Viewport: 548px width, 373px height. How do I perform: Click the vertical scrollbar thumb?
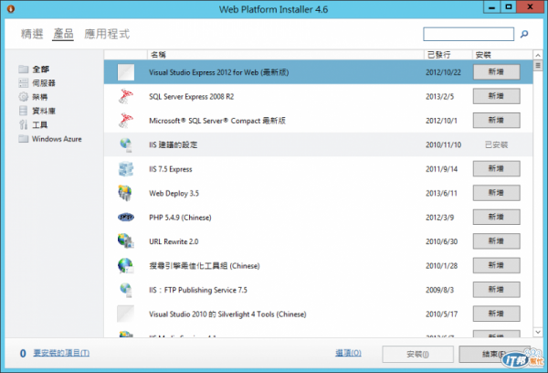[538, 66]
